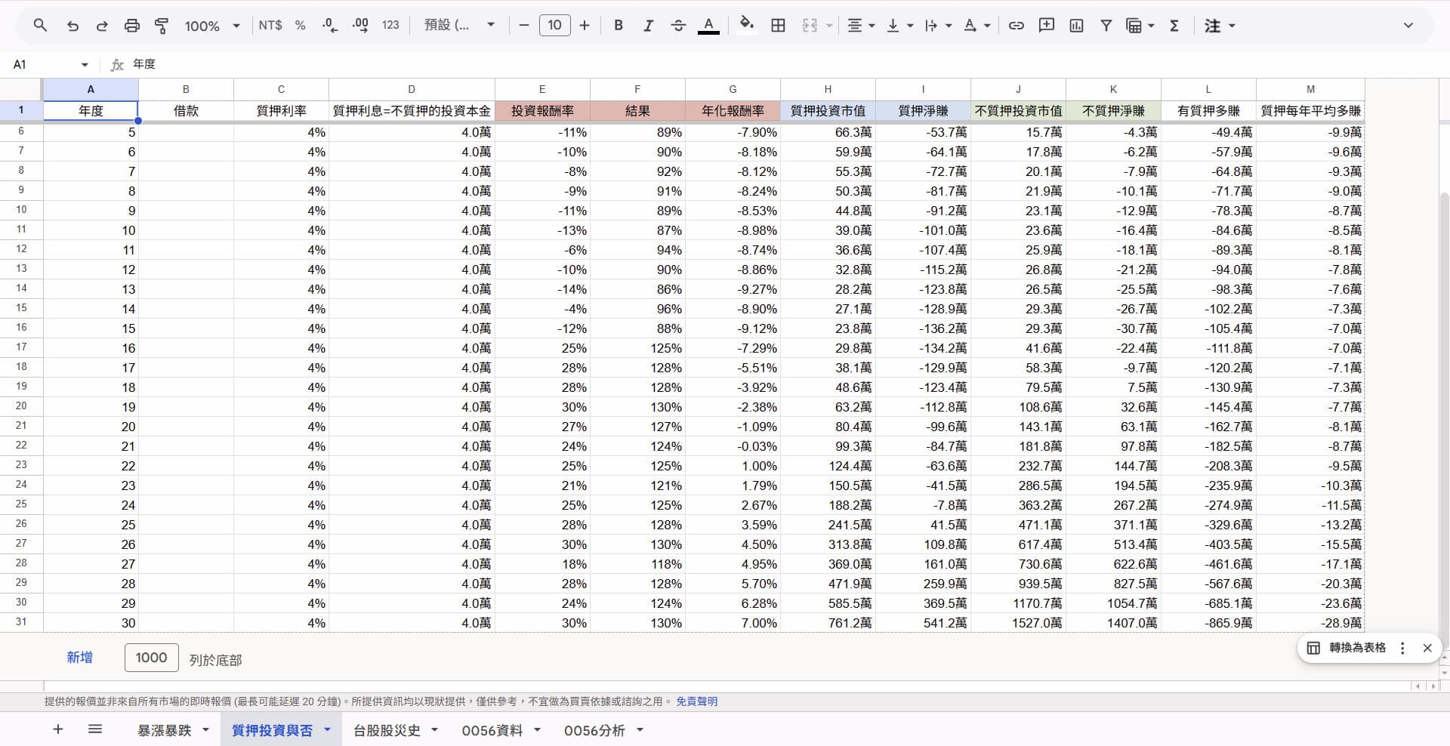The height and width of the screenshot is (746, 1450).
Task: Open the convert-to-table more options menu
Action: click(1402, 648)
